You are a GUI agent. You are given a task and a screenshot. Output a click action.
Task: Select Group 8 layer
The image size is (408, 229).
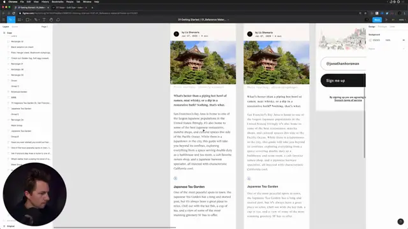15,137
